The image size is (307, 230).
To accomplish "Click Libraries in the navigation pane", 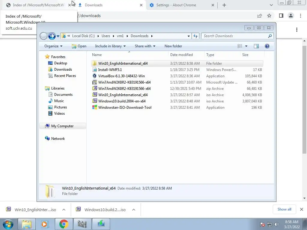I will point(58,88).
